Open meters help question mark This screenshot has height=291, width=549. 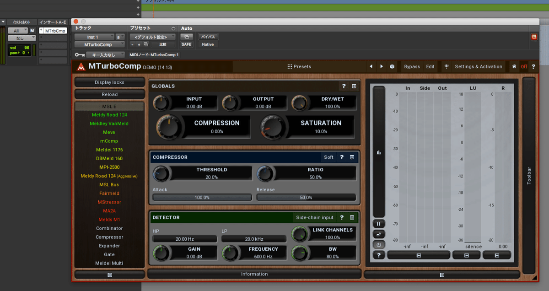pos(379,255)
